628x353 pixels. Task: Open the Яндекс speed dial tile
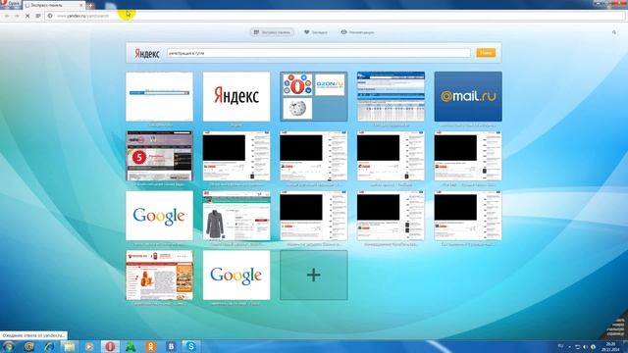coord(236,96)
